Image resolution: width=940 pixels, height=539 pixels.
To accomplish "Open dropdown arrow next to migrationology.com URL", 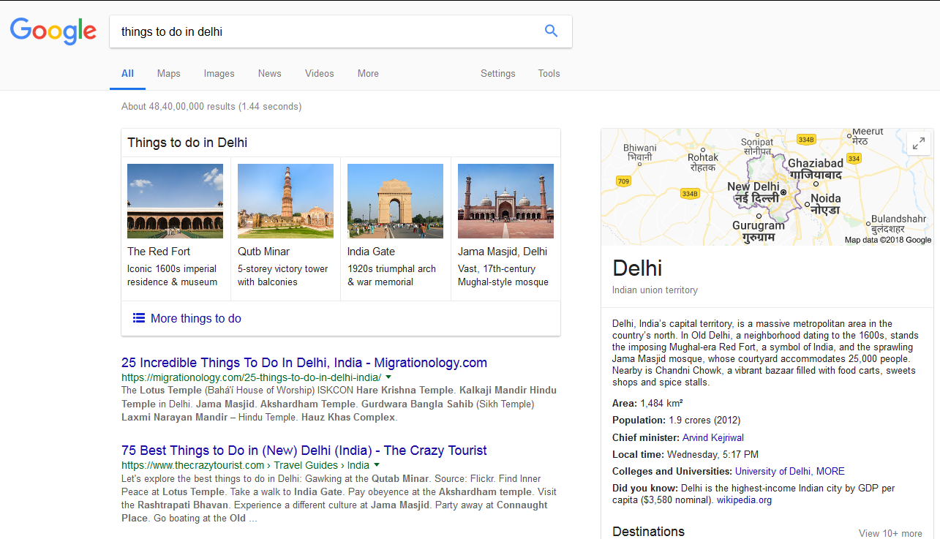I will 388,377.
